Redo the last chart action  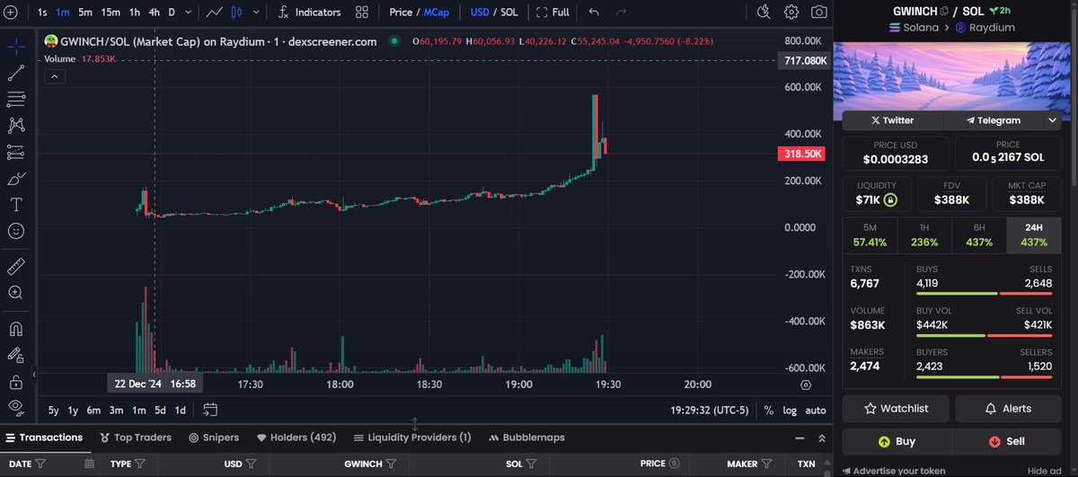620,13
